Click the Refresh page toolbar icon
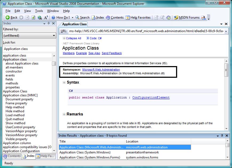Viewport: 232px width, 168px height. click(x=34, y=18)
